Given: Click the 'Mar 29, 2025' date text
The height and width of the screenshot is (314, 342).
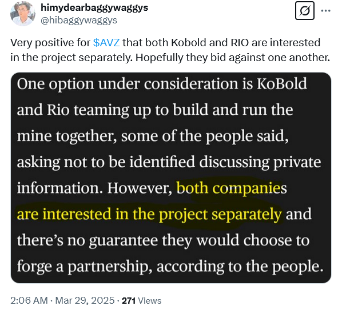Looking at the screenshot, I should point(85,300).
